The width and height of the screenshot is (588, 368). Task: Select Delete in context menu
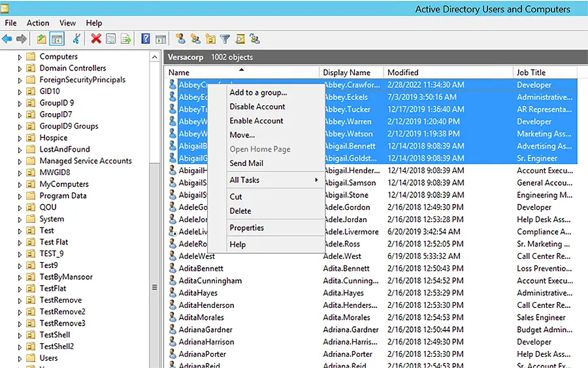pos(240,211)
